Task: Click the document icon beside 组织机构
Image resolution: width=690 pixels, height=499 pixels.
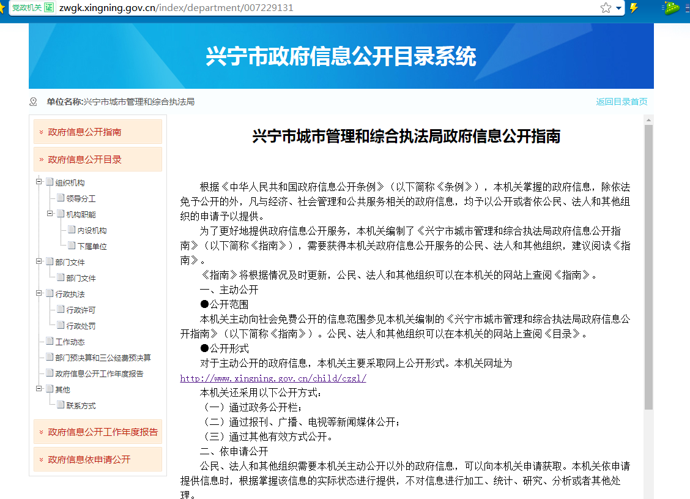Action: point(50,182)
